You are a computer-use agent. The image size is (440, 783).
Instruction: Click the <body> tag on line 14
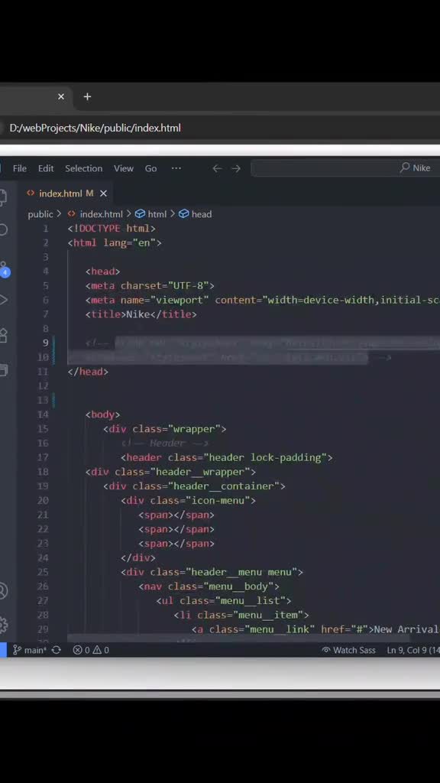click(x=103, y=414)
